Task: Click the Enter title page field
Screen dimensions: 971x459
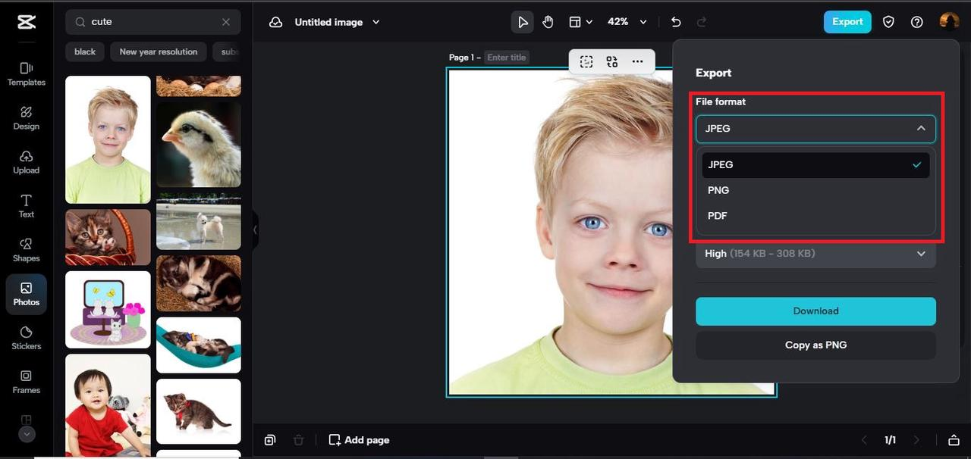Action: point(507,58)
